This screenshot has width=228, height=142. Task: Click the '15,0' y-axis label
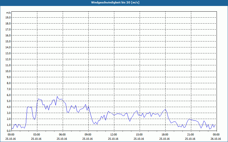(x=8, y=41)
